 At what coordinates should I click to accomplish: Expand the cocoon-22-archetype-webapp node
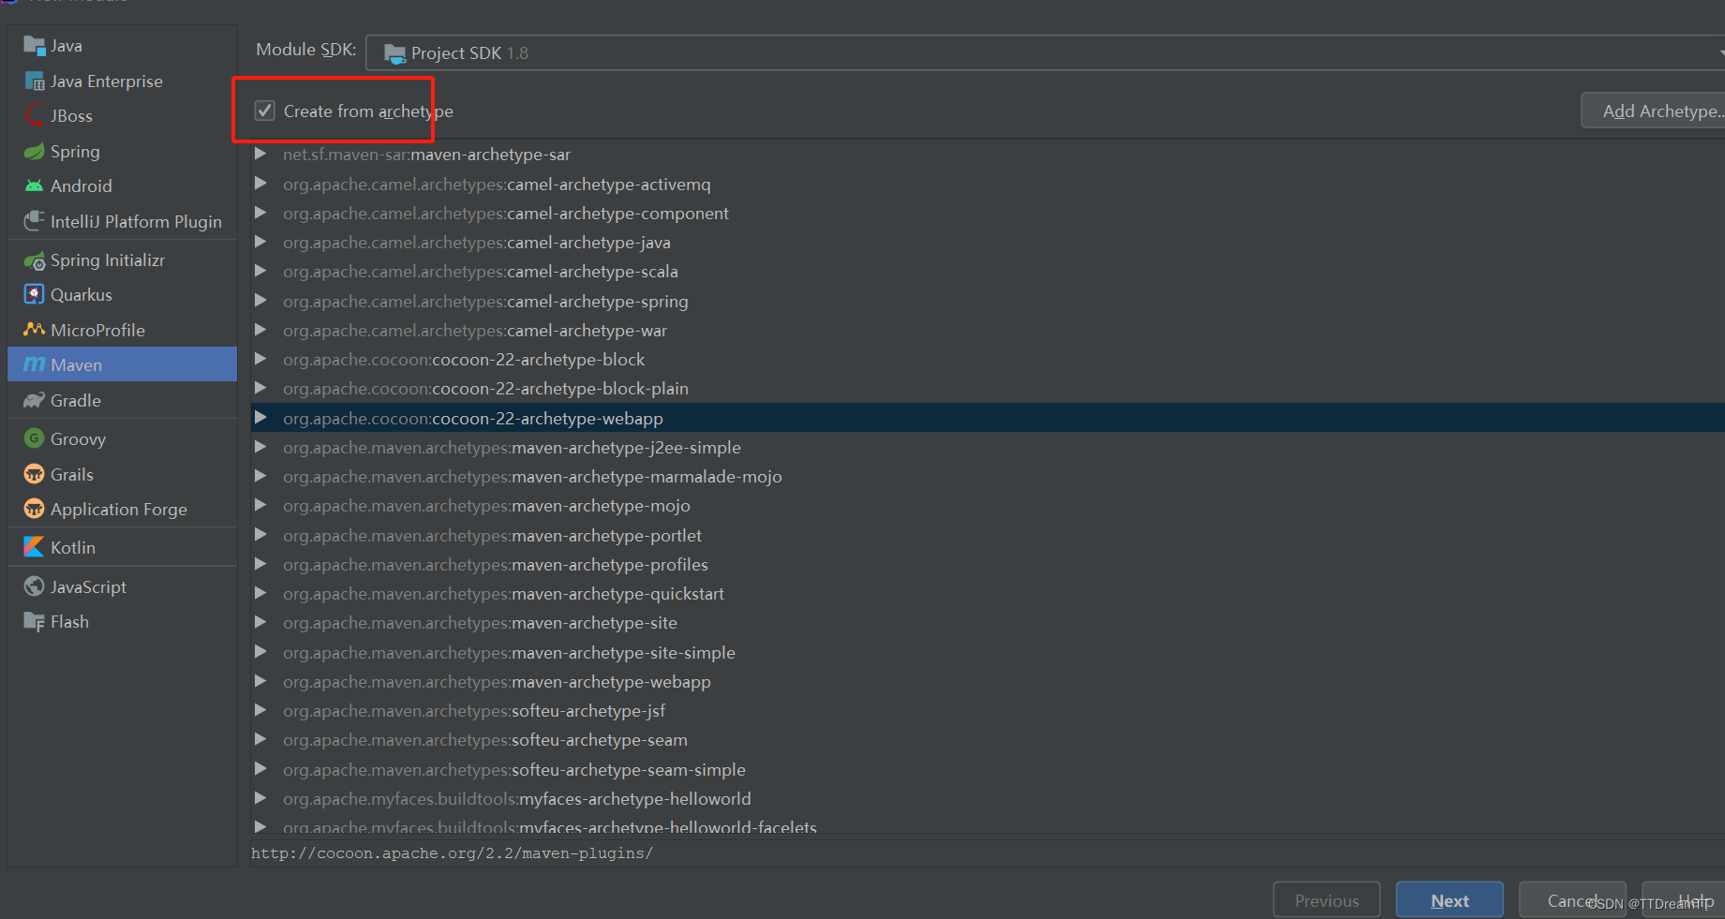click(261, 418)
